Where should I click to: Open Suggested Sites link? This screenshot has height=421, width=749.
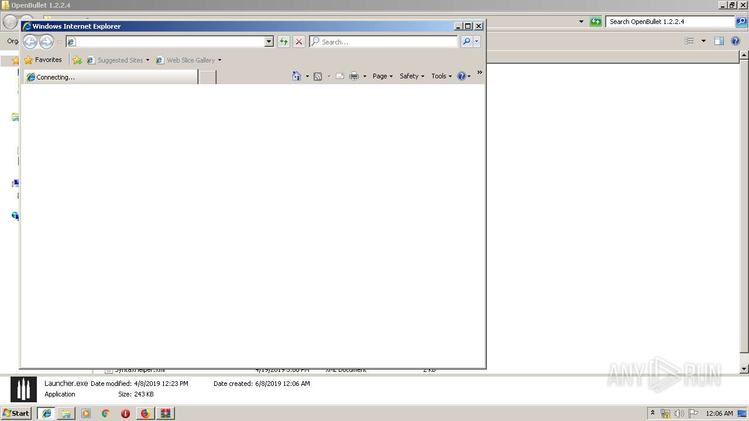118,60
